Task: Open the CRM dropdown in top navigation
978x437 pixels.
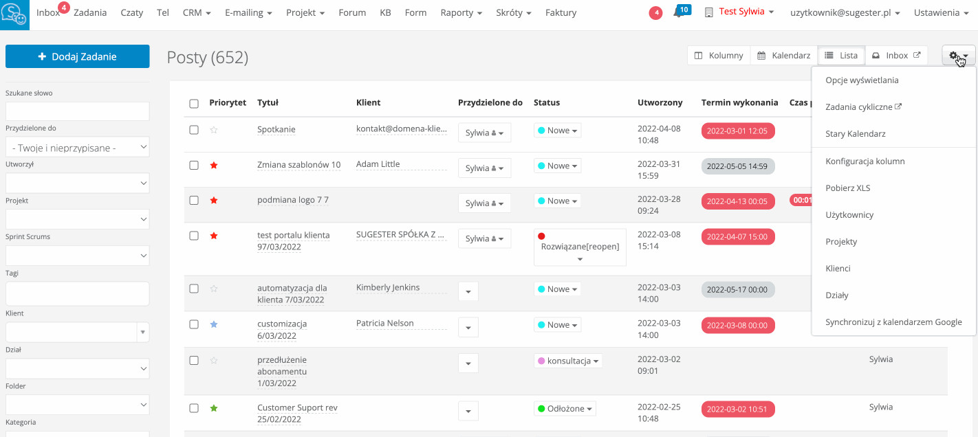Action: [x=197, y=13]
